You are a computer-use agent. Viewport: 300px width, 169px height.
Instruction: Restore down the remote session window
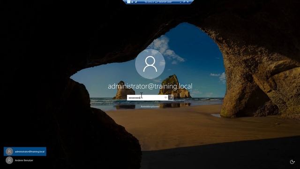[x=184, y=2]
